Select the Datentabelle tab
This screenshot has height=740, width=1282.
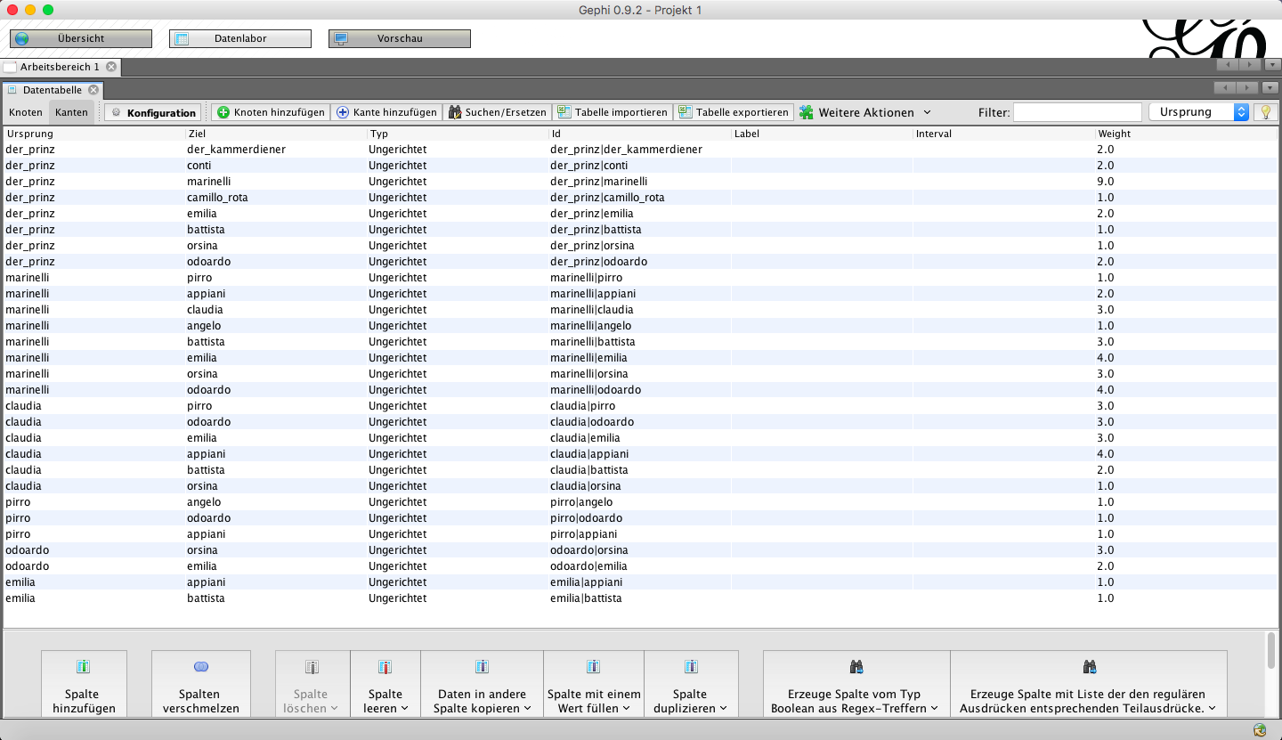pos(52,90)
